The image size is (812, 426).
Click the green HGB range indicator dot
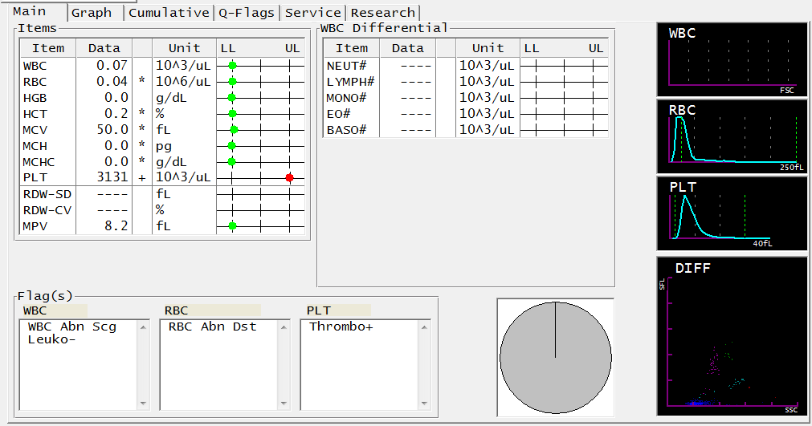click(x=232, y=97)
